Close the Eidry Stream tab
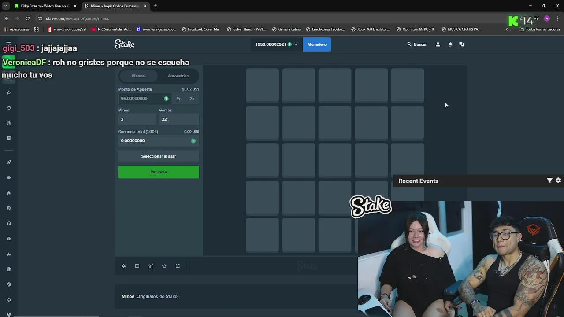 (75, 6)
